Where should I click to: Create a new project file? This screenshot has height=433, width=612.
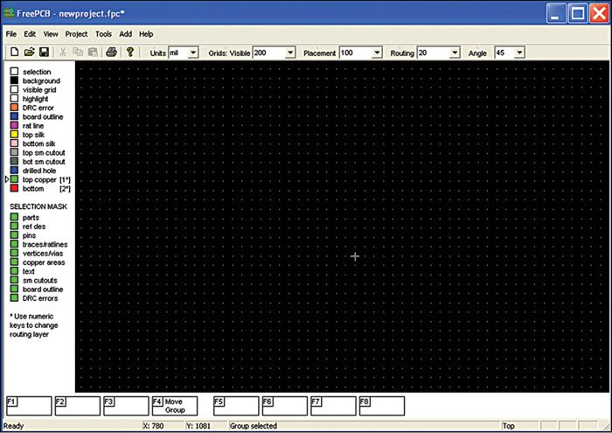[13, 52]
